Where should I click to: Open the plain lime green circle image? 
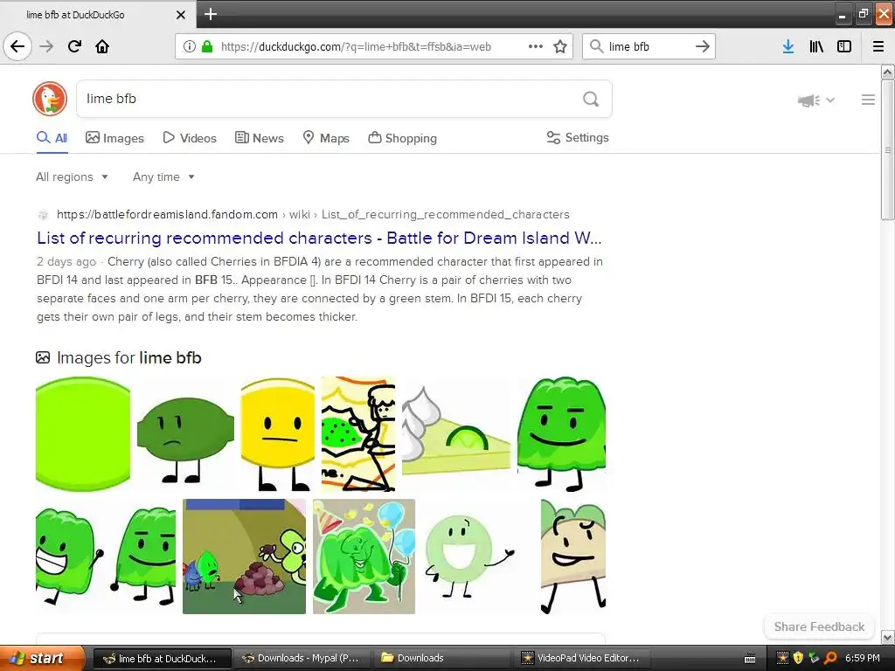tap(83, 433)
